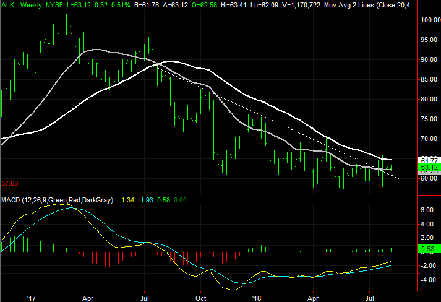Click the open value O=62.58
Image resolution: width=441 pixels, height=302 pixels.
coord(204,5)
